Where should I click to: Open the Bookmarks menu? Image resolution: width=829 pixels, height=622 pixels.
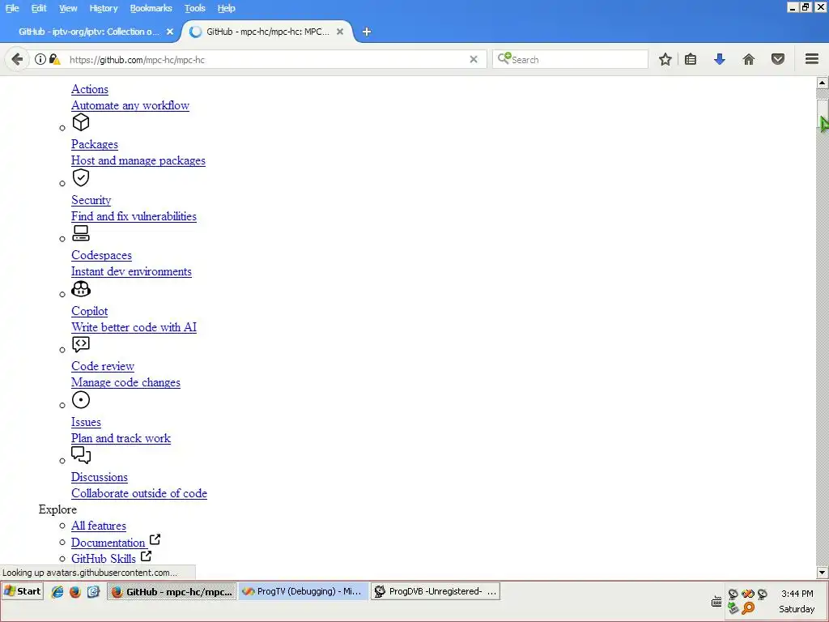pyautogui.click(x=151, y=8)
